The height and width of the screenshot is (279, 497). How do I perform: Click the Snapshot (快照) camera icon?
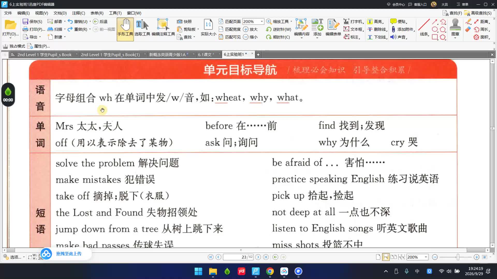(x=180, y=22)
